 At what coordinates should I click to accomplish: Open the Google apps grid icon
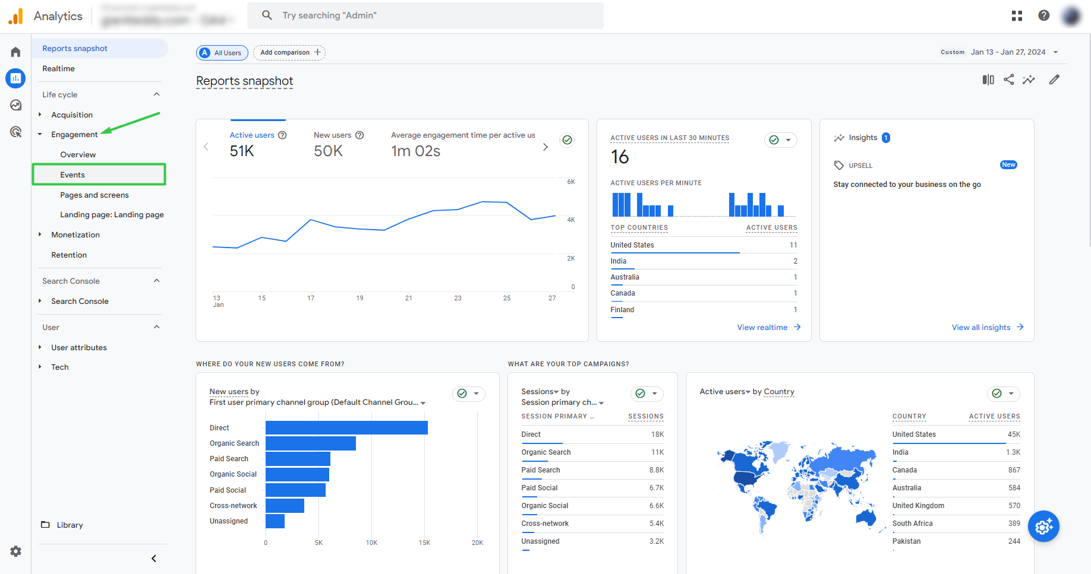[x=1017, y=15]
